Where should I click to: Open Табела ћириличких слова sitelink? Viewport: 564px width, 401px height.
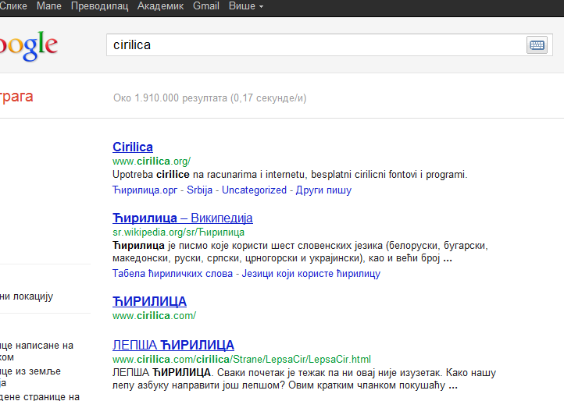point(173,273)
